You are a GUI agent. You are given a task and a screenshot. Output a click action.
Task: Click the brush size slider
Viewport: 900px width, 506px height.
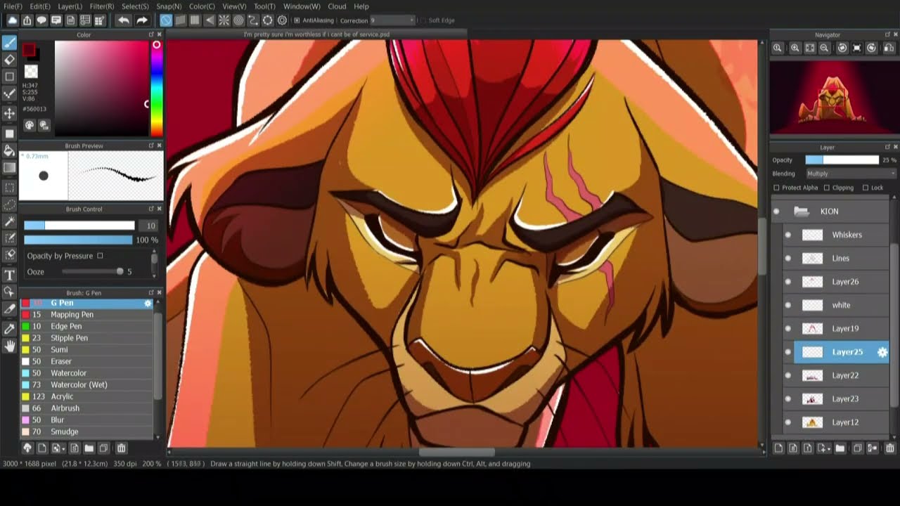(79, 226)
